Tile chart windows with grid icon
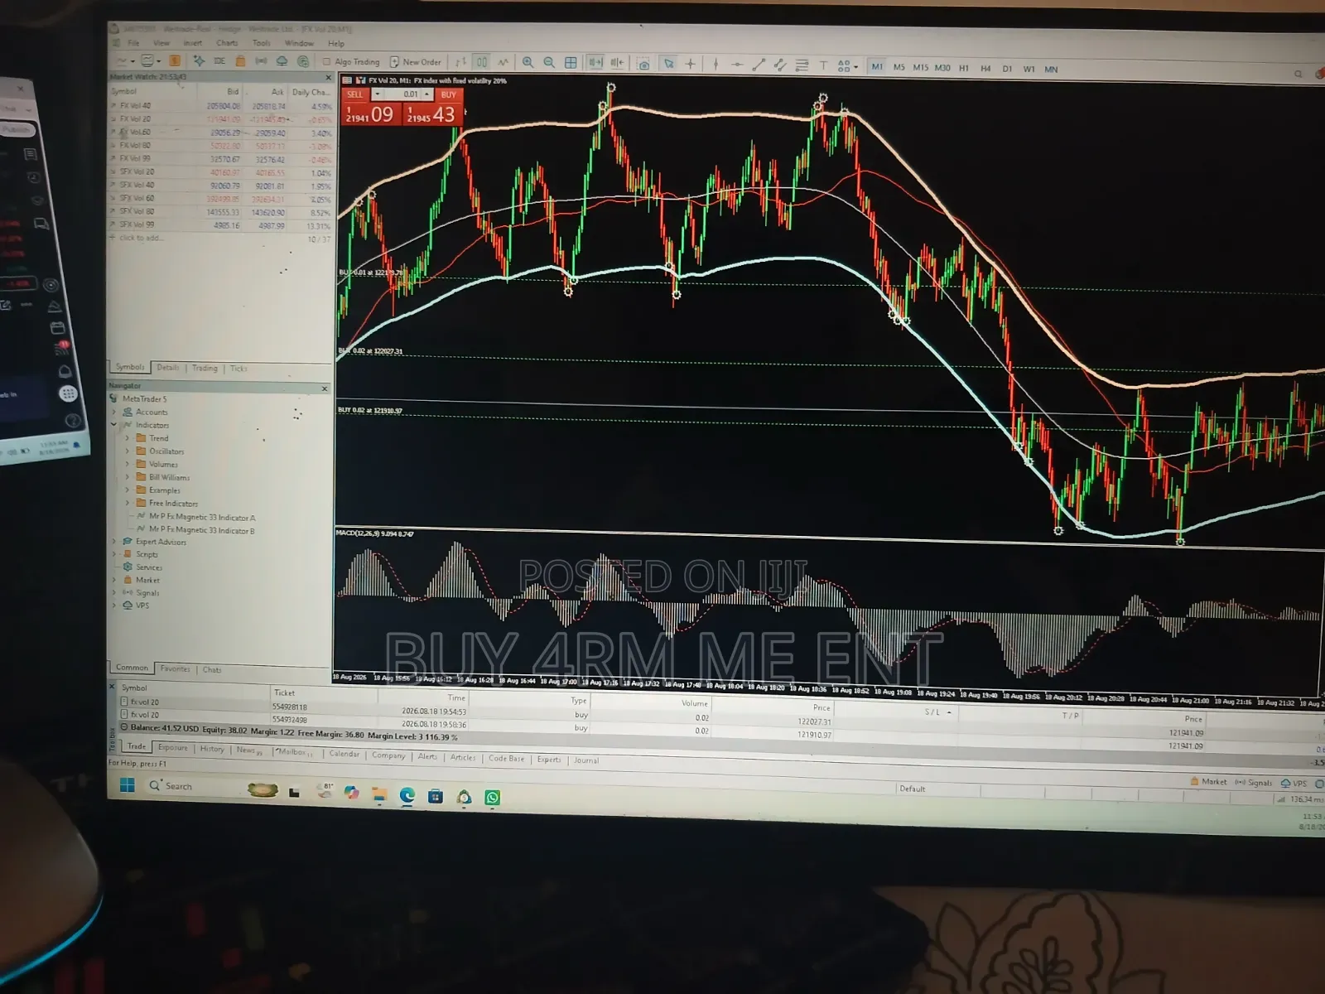Viewport: 1325px width, 994px height. [x=571, y=63]
